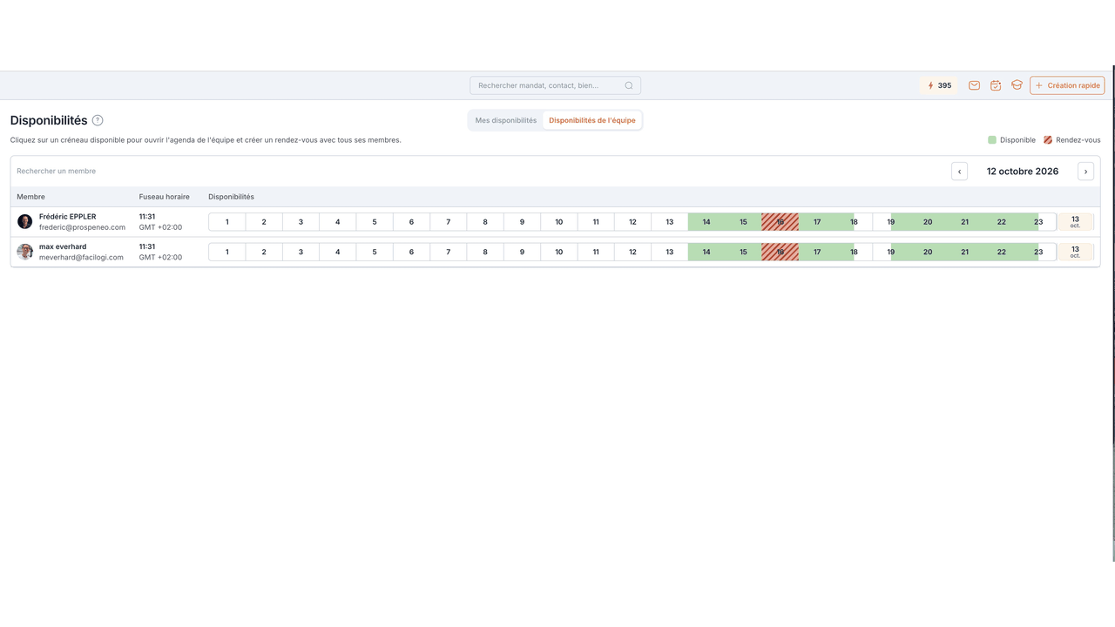Click the 13 oct. cell in max everhard's row

coord(1076,253)
